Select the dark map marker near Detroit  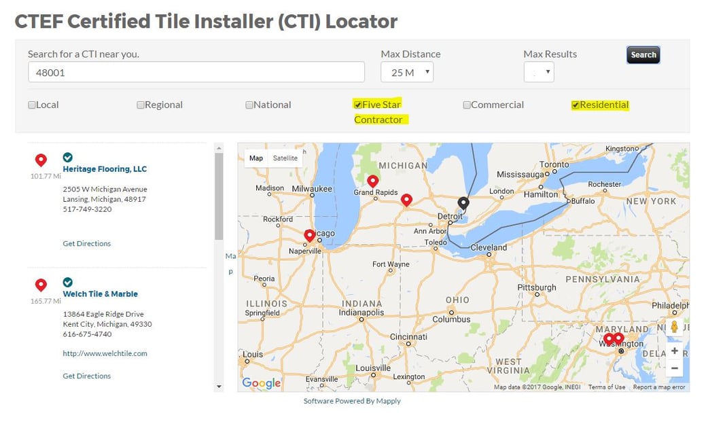click(x=463, y=202)
